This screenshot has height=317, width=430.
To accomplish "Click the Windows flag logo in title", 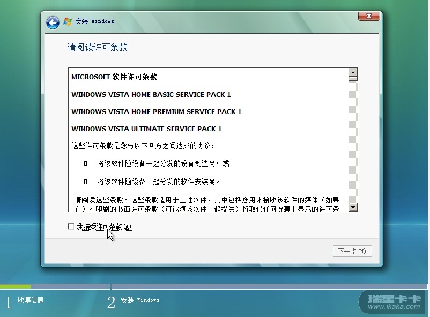I will point(68,21).
